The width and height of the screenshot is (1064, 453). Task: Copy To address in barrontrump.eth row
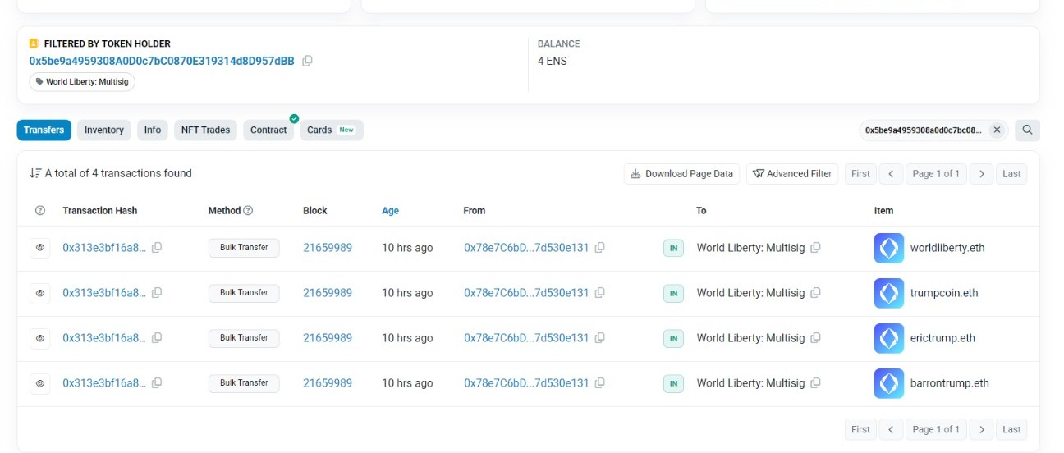[816, 383]
